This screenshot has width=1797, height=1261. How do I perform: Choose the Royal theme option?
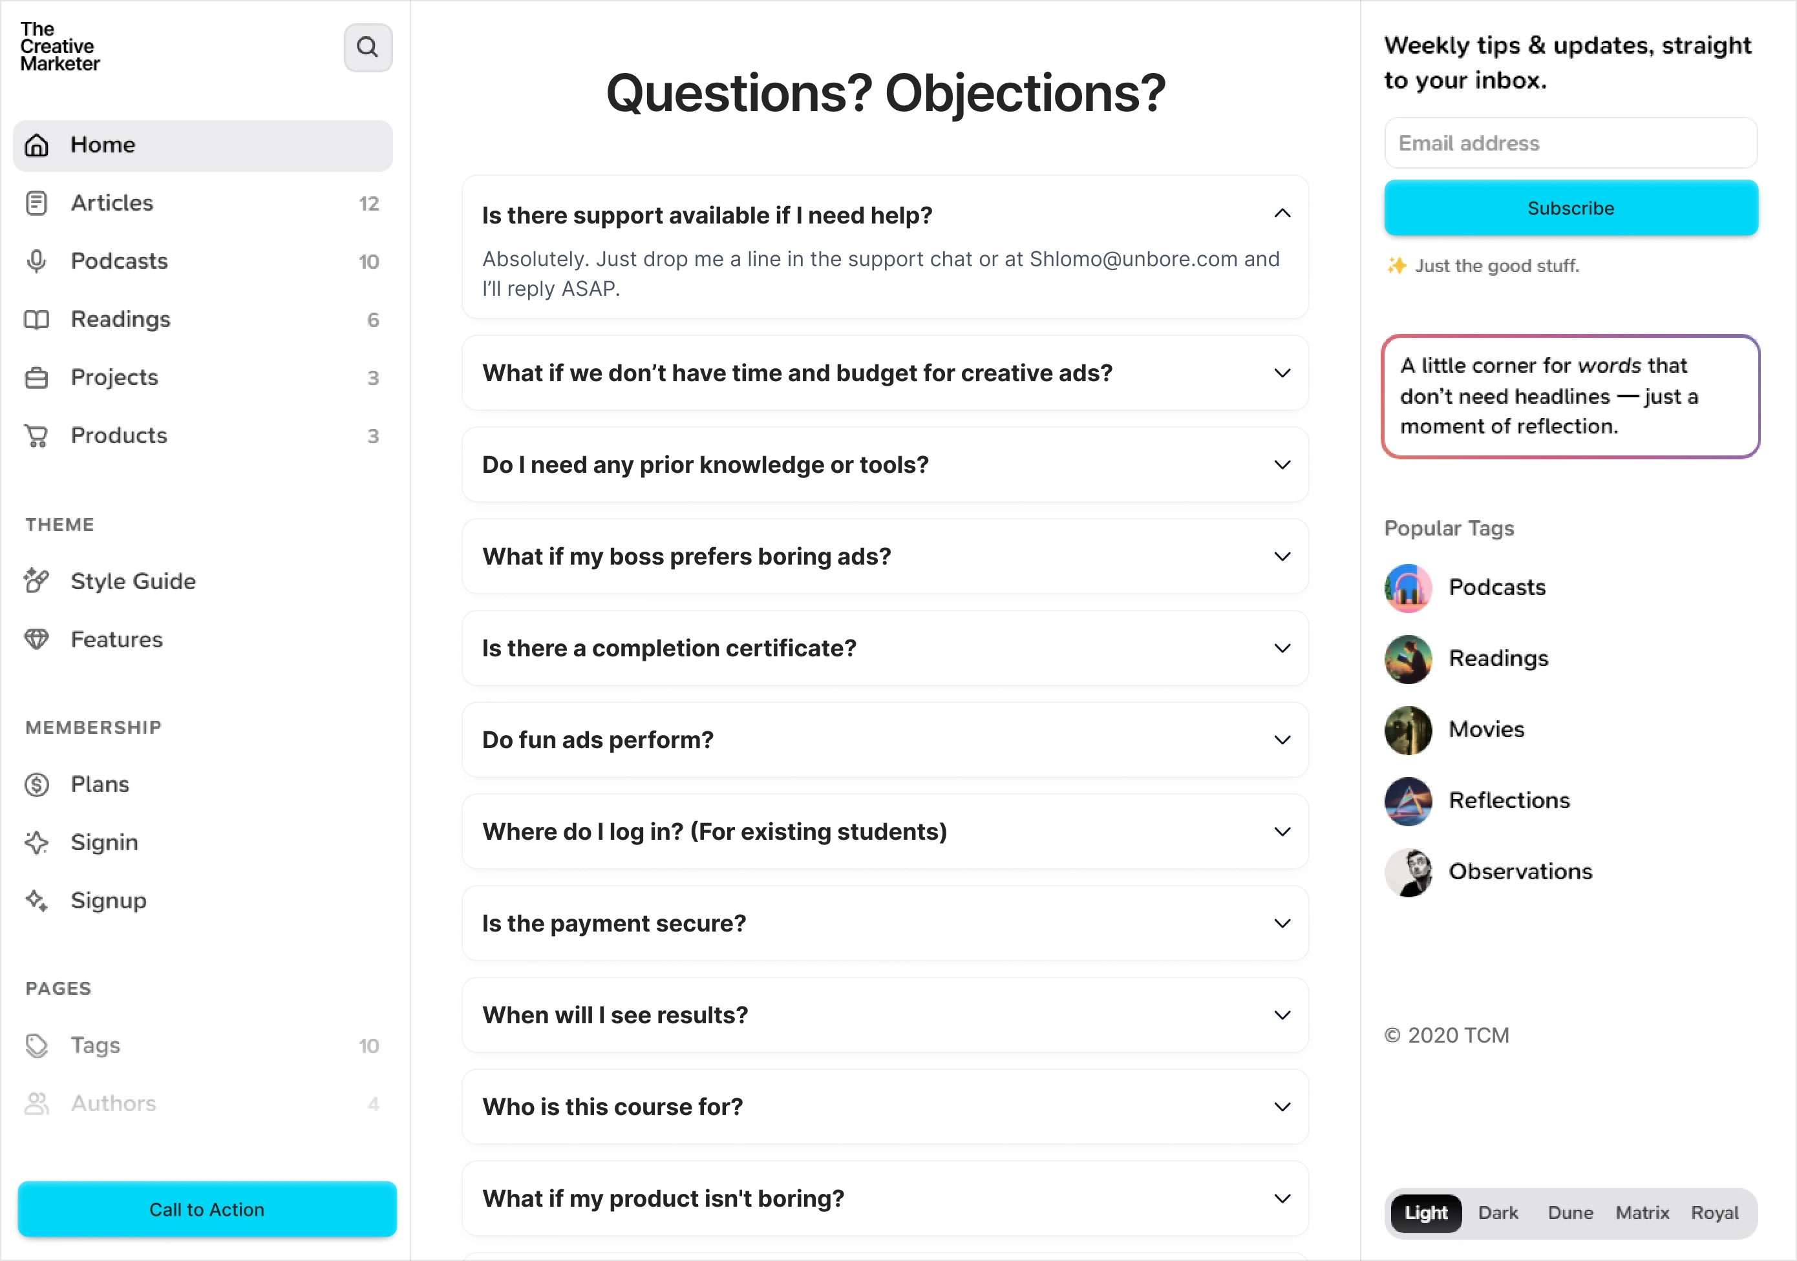tap(1714, 1213)
